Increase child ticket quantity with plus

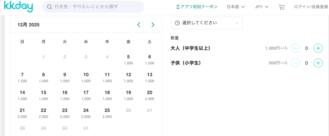(318, 63)
